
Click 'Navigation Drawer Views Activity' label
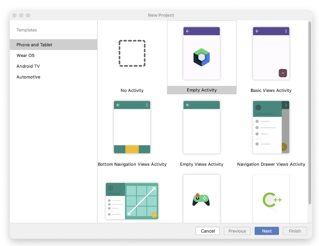point(271,164)
